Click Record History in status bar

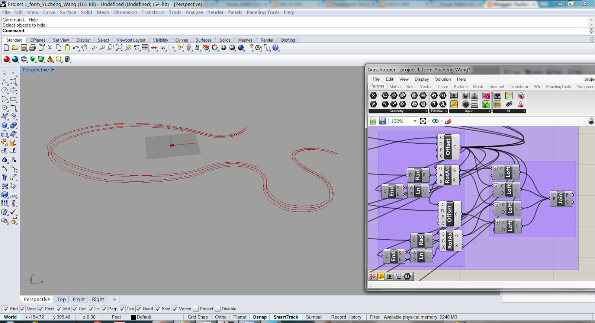click(x=346, y=317)
